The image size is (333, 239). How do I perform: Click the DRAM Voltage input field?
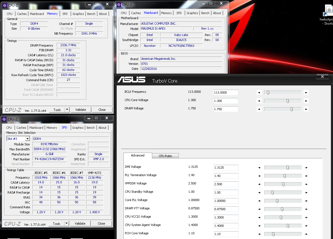(x=226, y=109)
